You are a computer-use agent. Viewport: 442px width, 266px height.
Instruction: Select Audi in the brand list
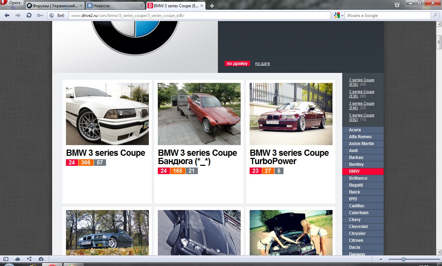pyautogui.click(x=363, y=151)
